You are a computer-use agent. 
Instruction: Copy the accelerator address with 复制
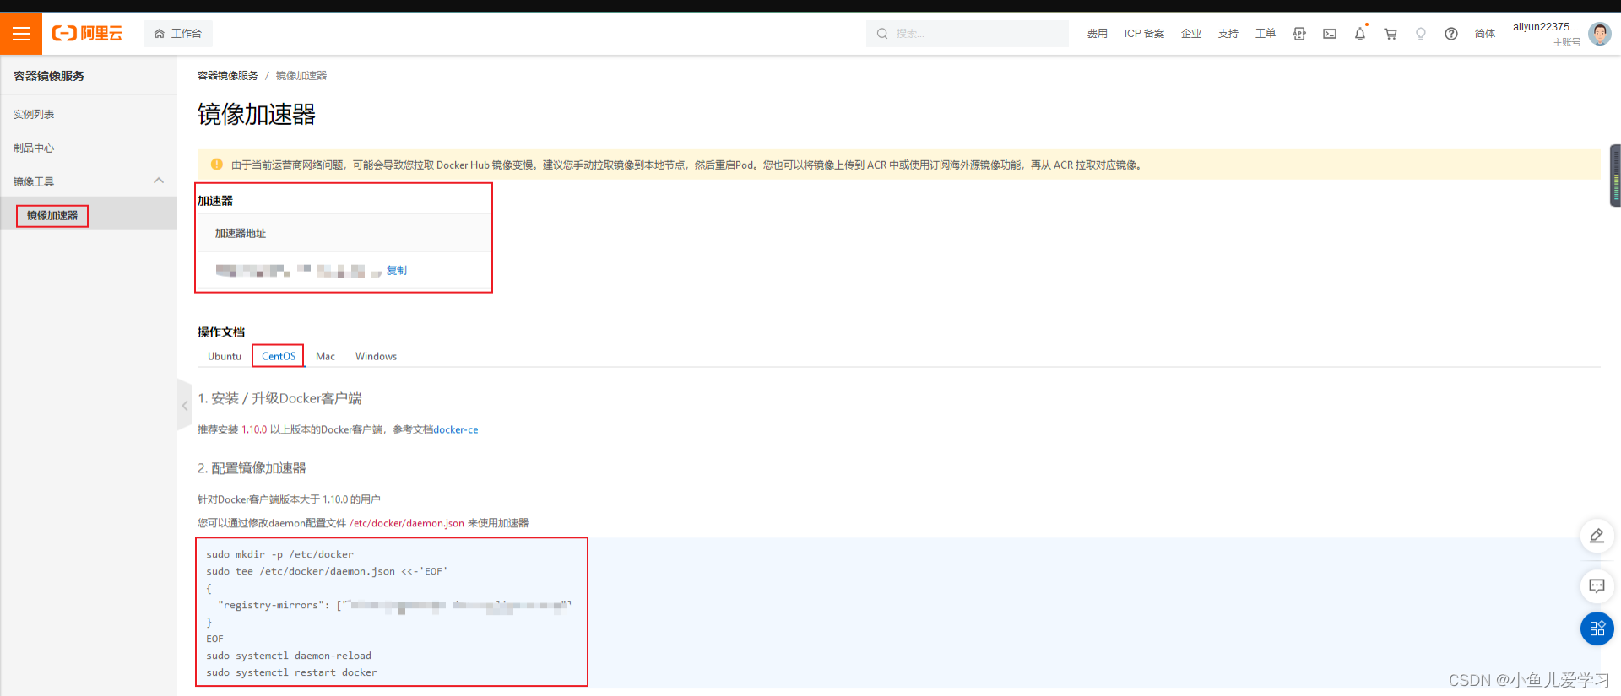397,271
